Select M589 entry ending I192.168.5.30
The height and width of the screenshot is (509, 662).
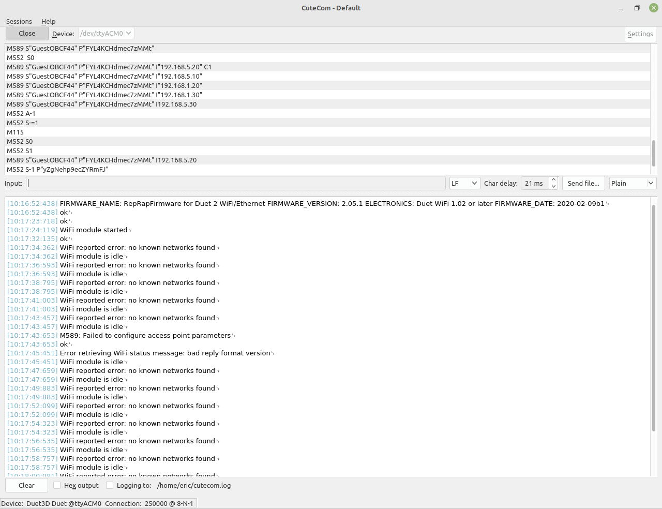coord(327,104)
